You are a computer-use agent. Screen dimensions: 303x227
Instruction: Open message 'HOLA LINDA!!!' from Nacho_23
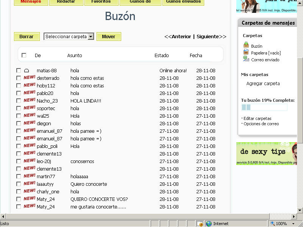[x=86, y=101]
